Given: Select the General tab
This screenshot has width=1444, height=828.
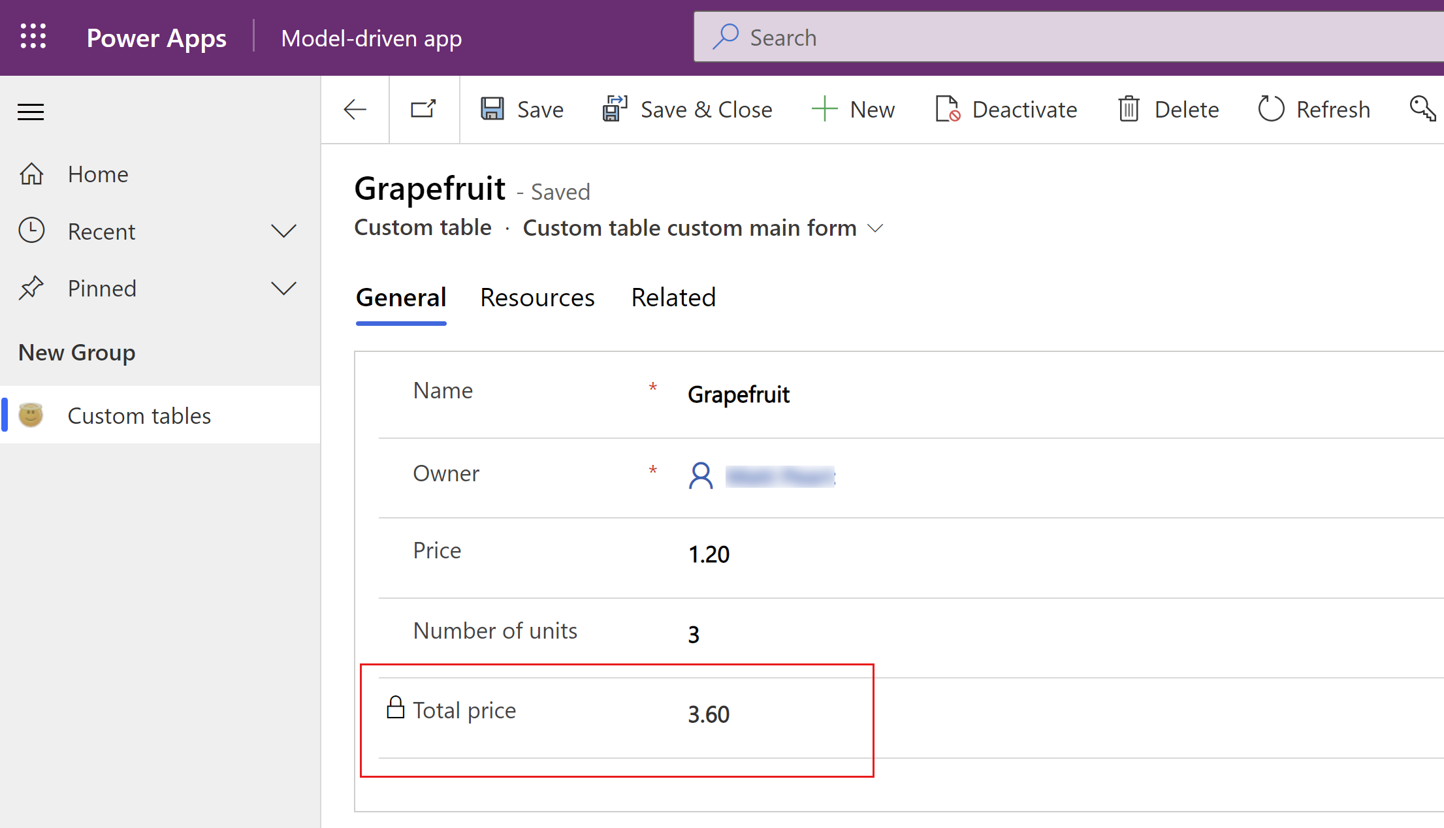Looking at the screenshot, I should pyautogui.click(x=400, y=296).
